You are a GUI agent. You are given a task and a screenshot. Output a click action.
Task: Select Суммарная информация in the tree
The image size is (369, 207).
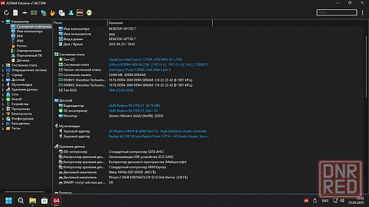tap(34, 26)
